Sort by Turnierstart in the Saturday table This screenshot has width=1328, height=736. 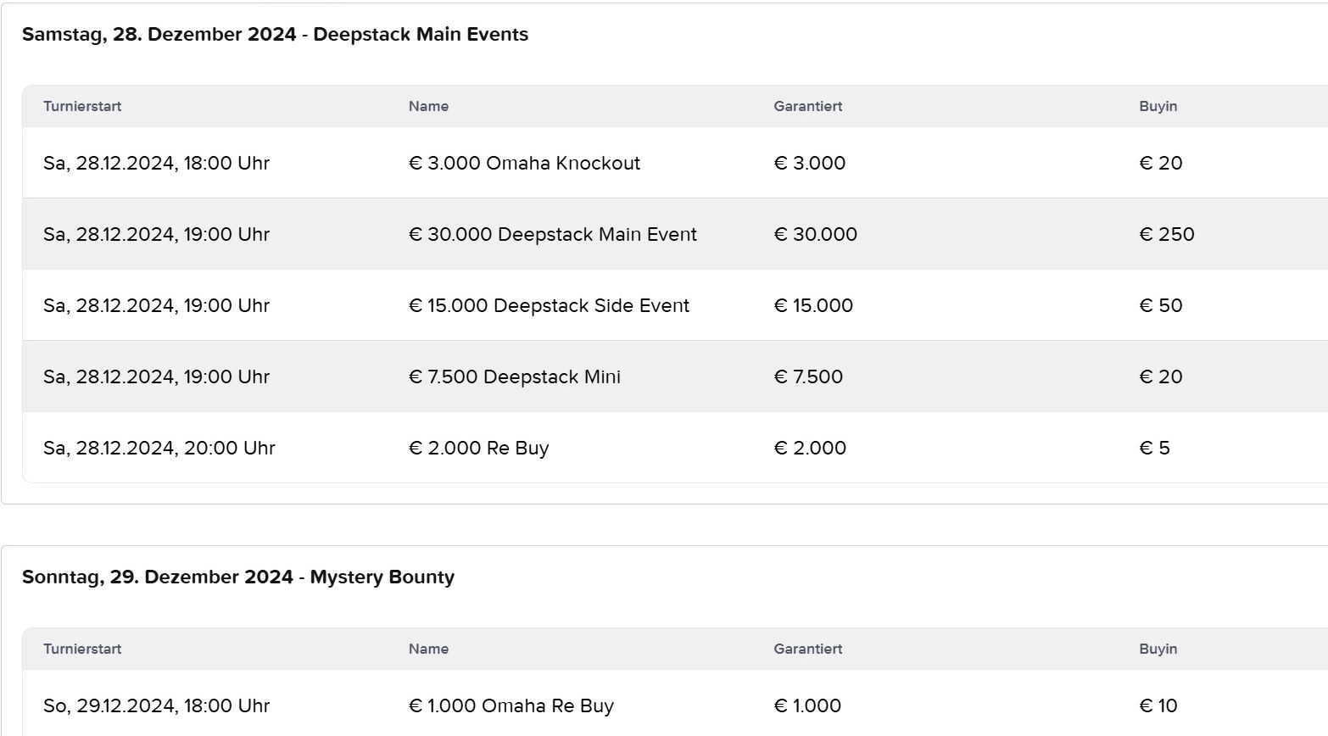82,106
